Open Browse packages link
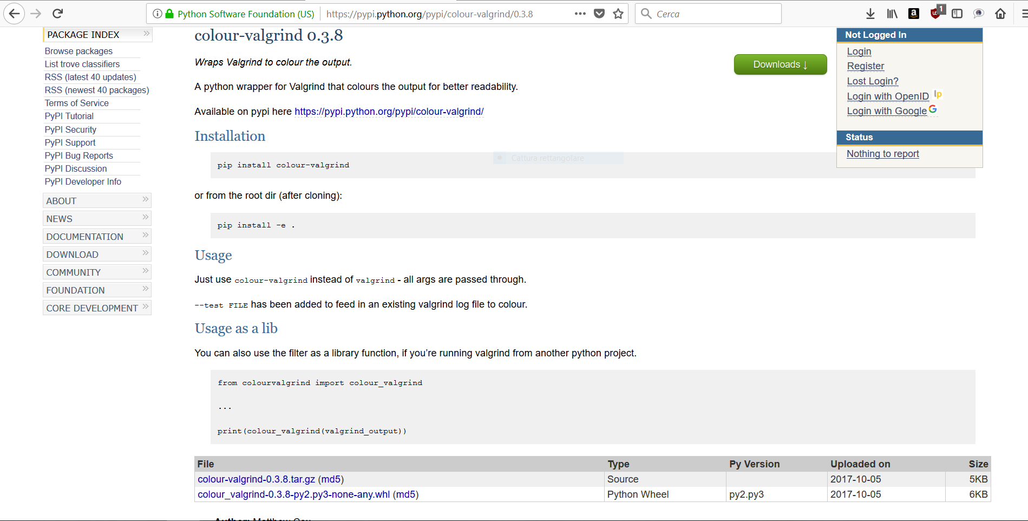1028x521 pixels. (78, 51)
